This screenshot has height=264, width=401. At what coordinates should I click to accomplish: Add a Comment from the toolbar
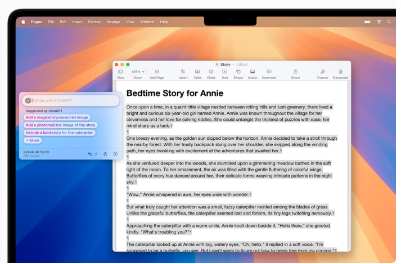[x=269, y=72]
